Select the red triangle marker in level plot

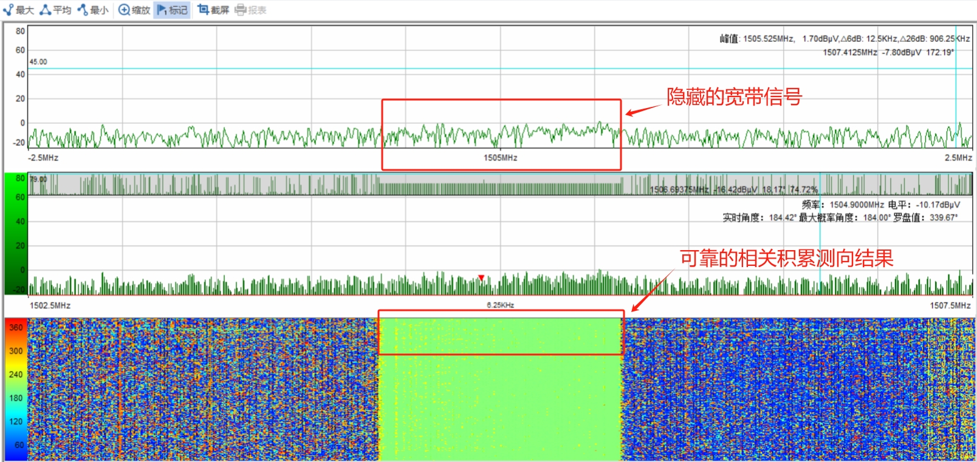tap(481, 278)
